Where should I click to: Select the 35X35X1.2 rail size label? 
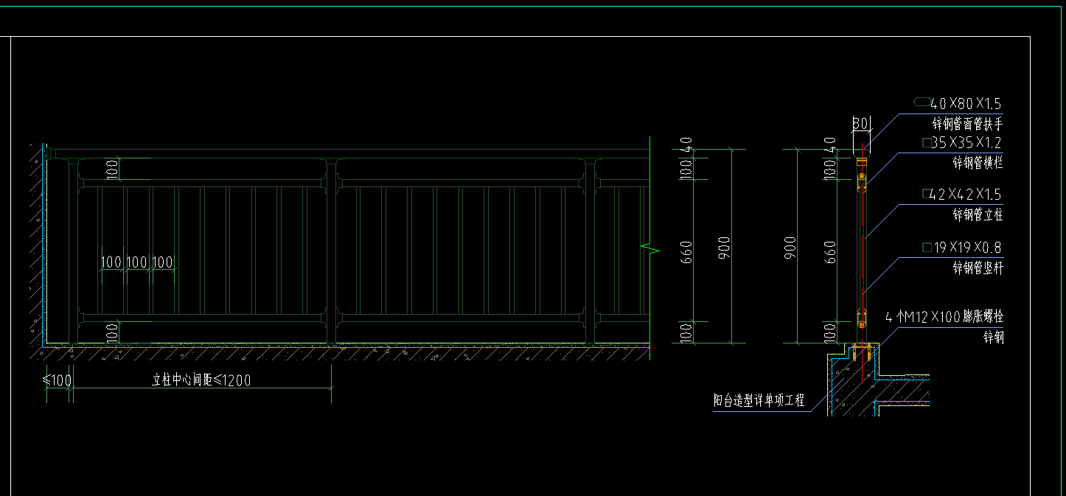(x=966, y=142)
